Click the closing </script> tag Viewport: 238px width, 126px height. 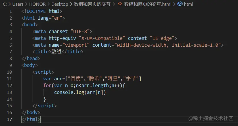click(x=45, y=106)
